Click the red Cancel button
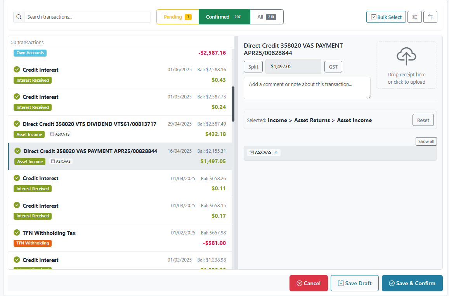 [309, 283]
